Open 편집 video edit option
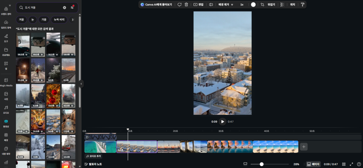This screenshot has width=363, height=168. click(199, 4)
